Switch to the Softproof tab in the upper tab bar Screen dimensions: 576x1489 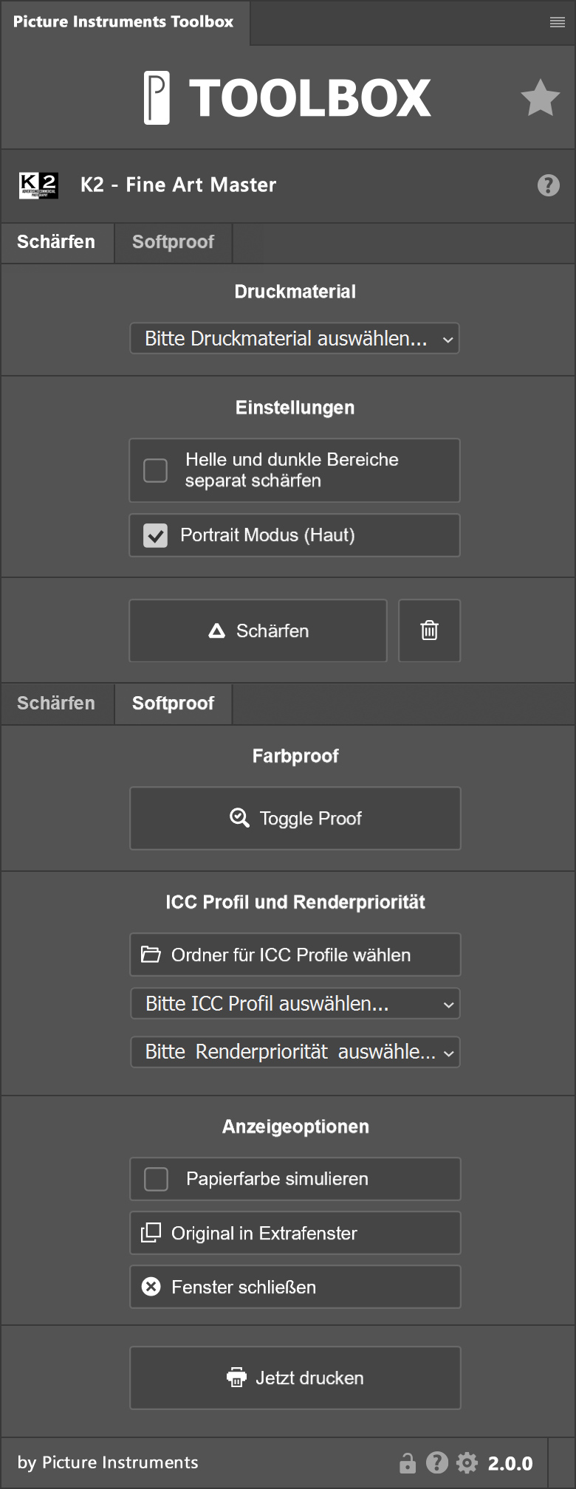pyautogui.click(x=173, y=242)
